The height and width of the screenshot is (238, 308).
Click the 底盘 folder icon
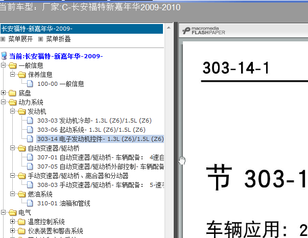[x=13, y=93]
